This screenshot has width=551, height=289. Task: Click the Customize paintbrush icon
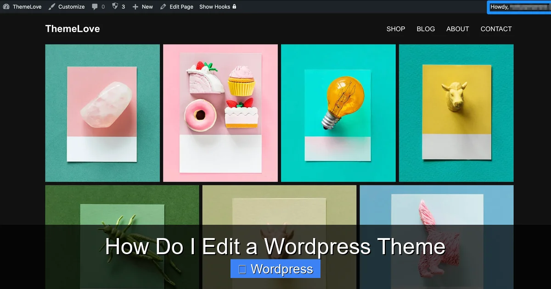pos(51,6)
